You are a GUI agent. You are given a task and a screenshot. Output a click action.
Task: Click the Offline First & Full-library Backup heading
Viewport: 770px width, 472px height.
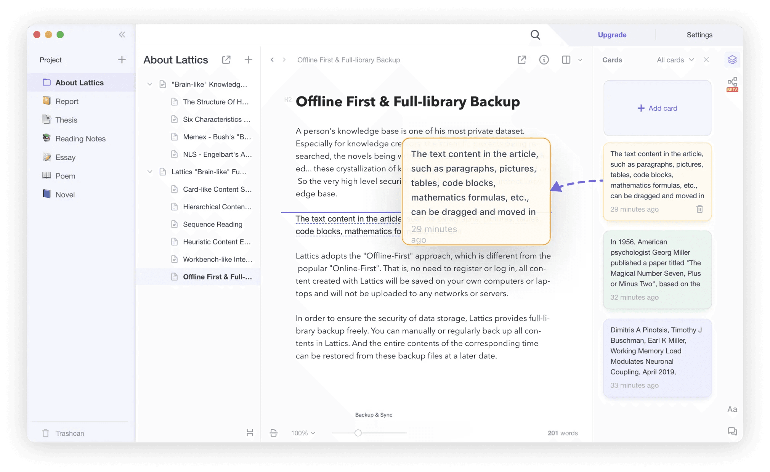[407, 102]
